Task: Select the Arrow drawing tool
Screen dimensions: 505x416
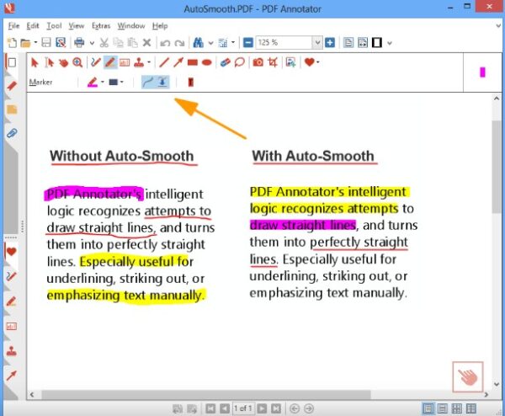Action: 178,62
